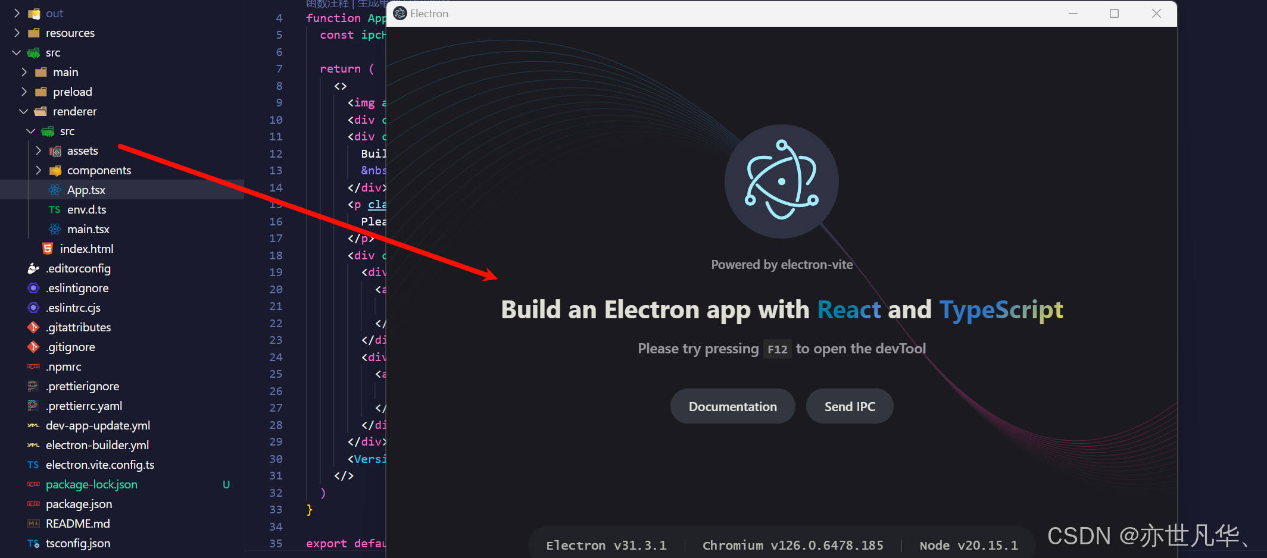This screenshot has width=1267, height=558.
Task: Click the Electron v31.3.1 version text
Action: (x=606, y=546)
